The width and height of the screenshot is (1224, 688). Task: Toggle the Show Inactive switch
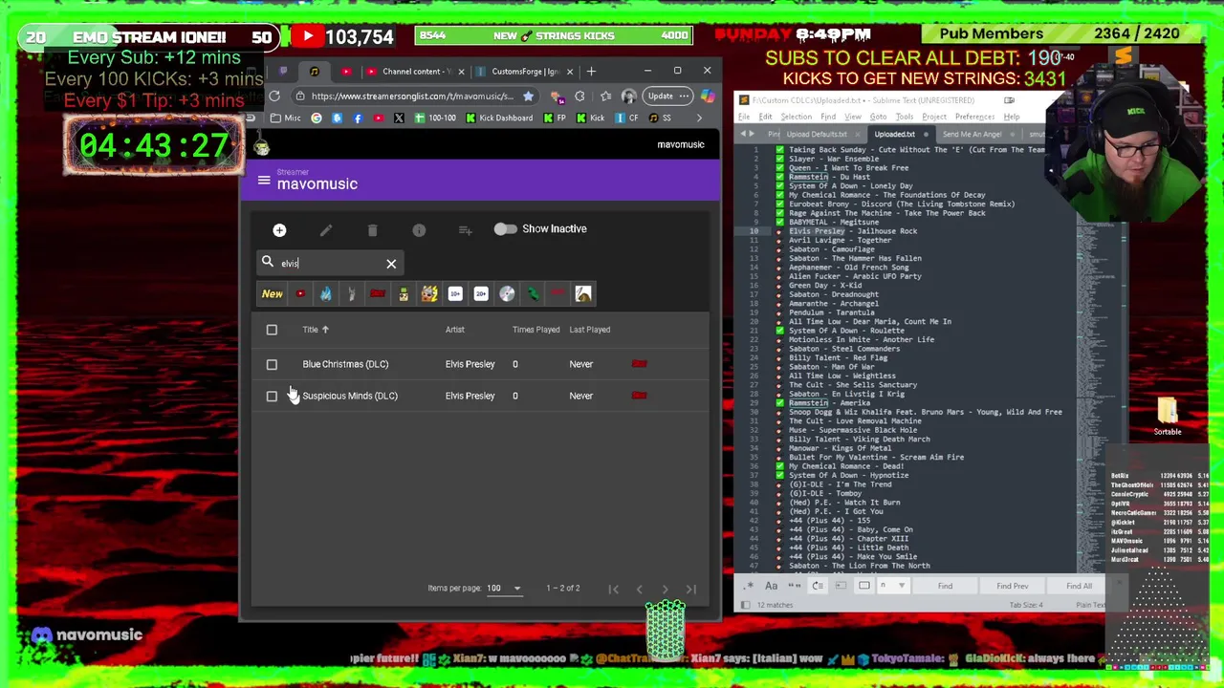pos(505,228)
